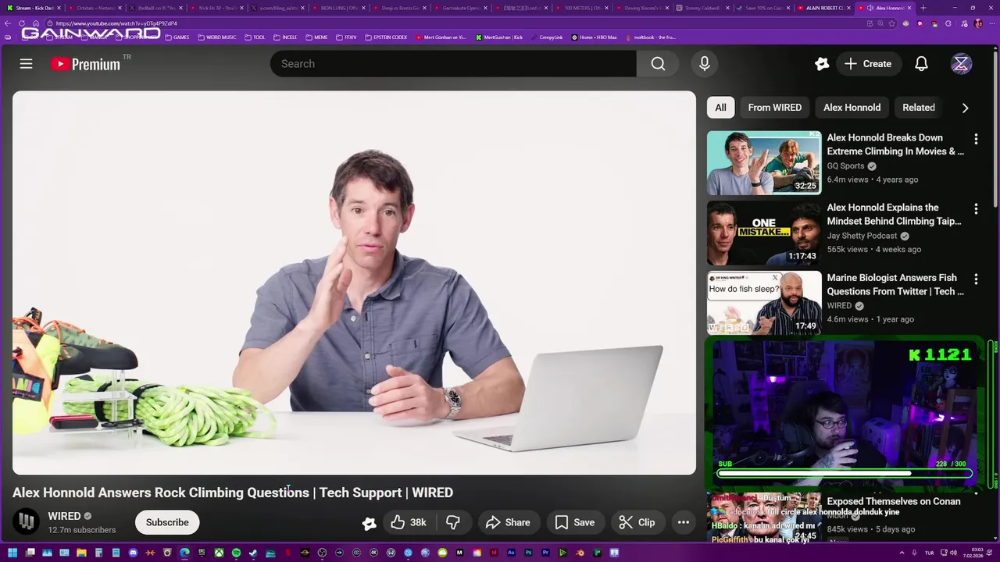This screenshot has width=1000, height=562.
Task: Open WIRED channel avatar
Action: pos(27,522)
